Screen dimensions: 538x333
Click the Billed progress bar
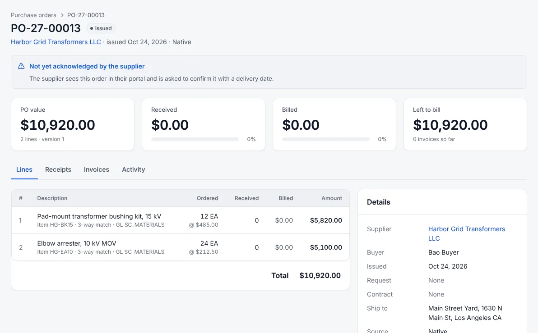[x=326, y=139]
